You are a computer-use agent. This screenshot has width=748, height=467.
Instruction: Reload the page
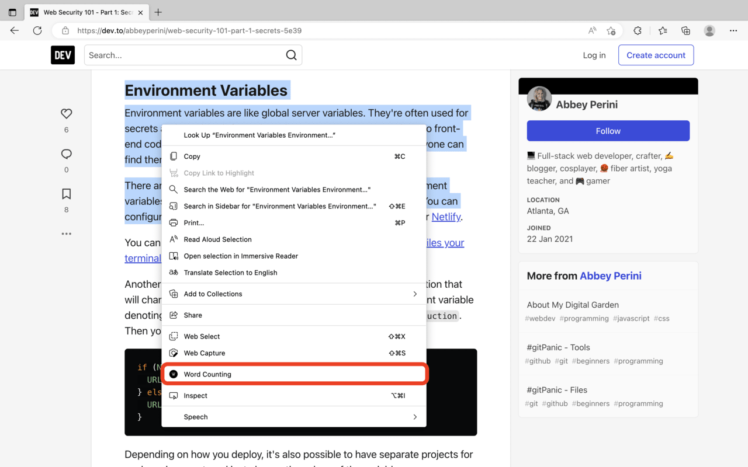(37, 30)
